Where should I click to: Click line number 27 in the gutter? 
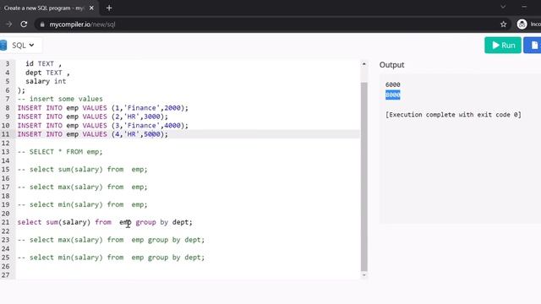(6, 275)
